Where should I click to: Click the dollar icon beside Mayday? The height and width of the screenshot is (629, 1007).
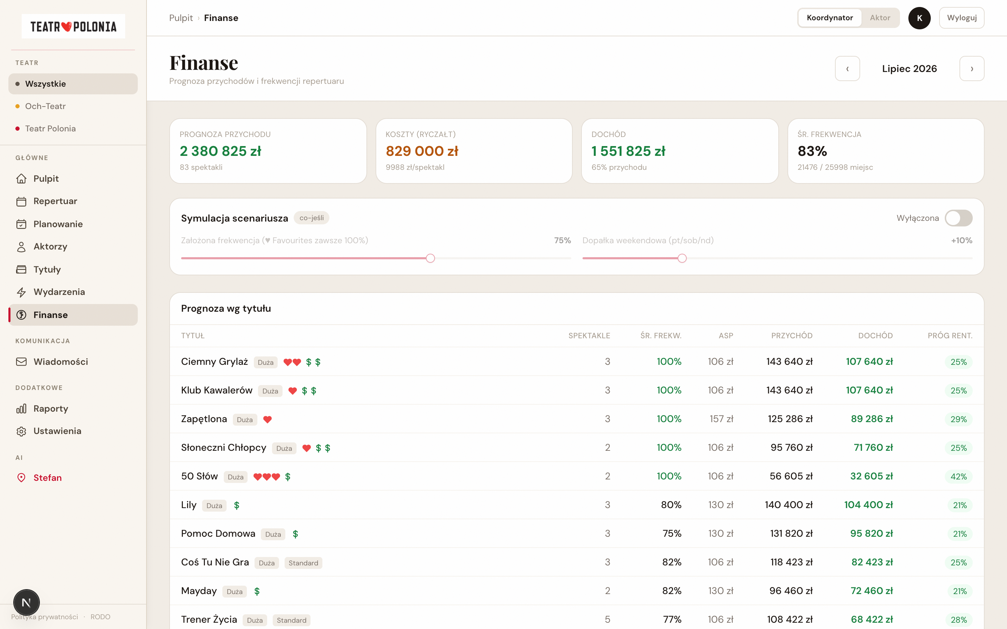pos(257,592)
